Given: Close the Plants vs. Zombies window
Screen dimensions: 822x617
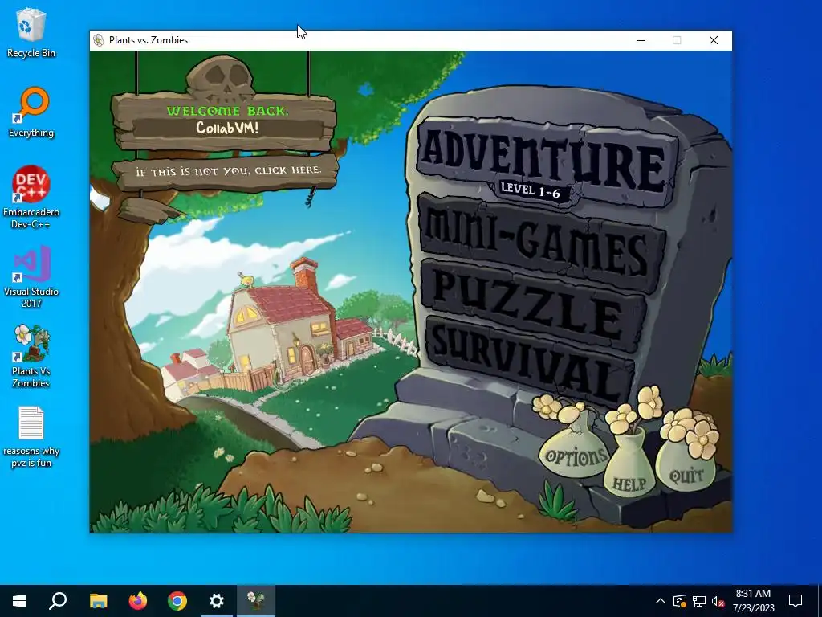Looking at the screenshot, I should [x=714, y=40].
